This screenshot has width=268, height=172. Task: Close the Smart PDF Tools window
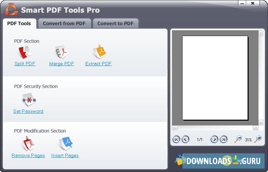click(x=253, y=3)
